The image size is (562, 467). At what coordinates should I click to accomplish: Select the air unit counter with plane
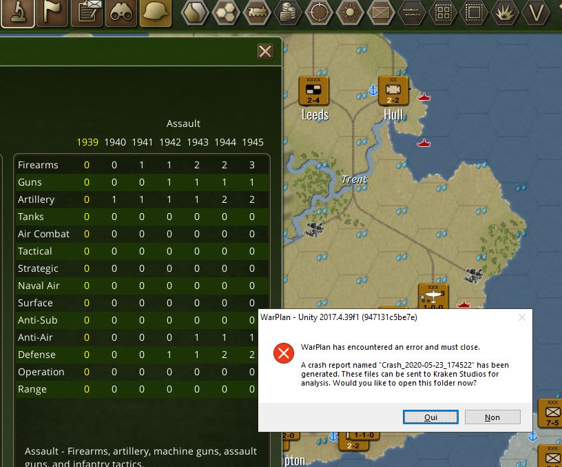tap(433, 297)
